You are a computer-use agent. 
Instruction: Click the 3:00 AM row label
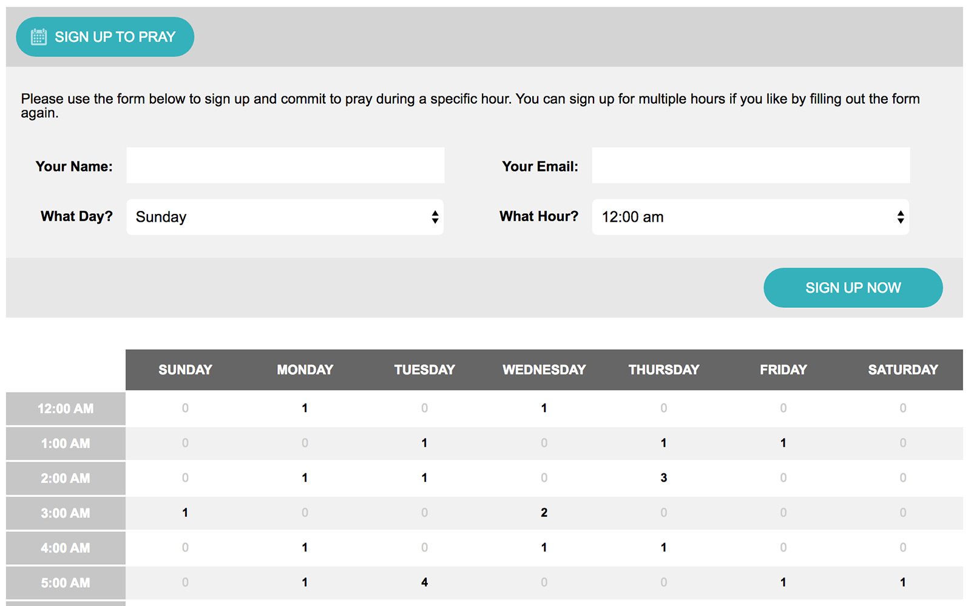66,513
